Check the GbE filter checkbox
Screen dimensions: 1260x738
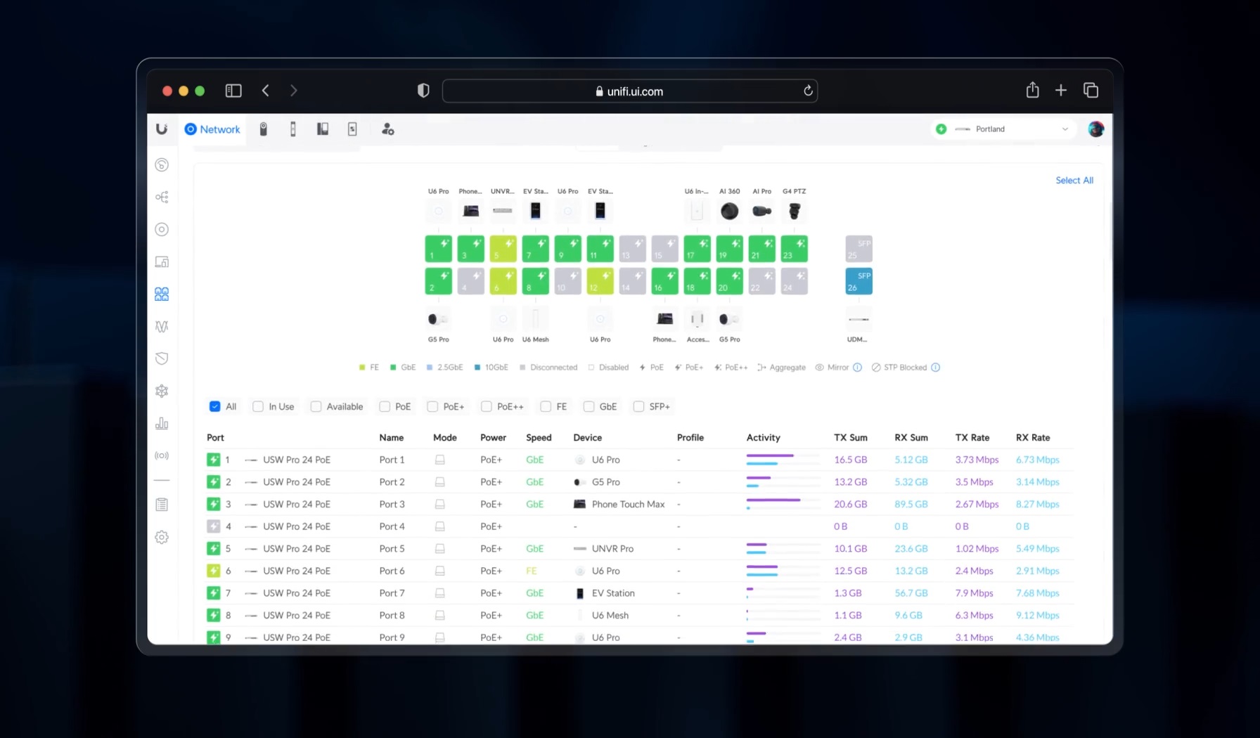click(x=589, y=407)
